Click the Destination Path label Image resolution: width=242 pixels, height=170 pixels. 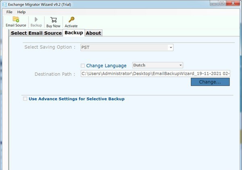pos(55,74)
